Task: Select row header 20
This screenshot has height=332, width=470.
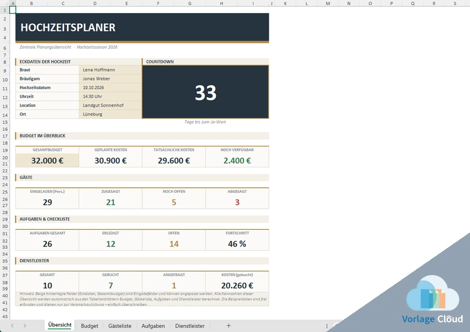Action: point(5,157)
